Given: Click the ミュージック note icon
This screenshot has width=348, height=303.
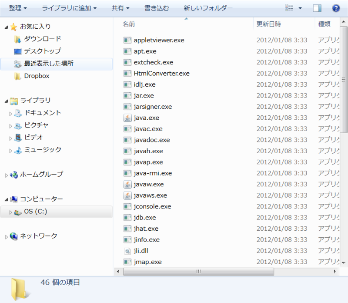Looking at the screenshot, I should [18, 150].
